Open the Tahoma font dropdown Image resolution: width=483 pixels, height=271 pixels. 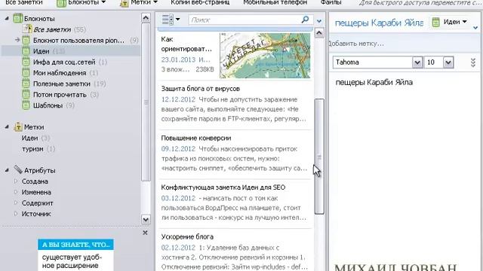417,62
